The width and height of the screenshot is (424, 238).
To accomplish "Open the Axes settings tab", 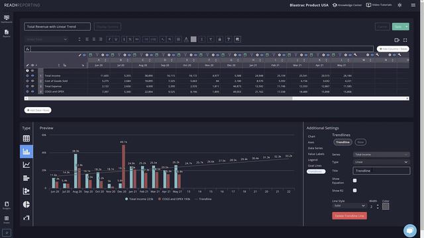I will tap(311, 143).
